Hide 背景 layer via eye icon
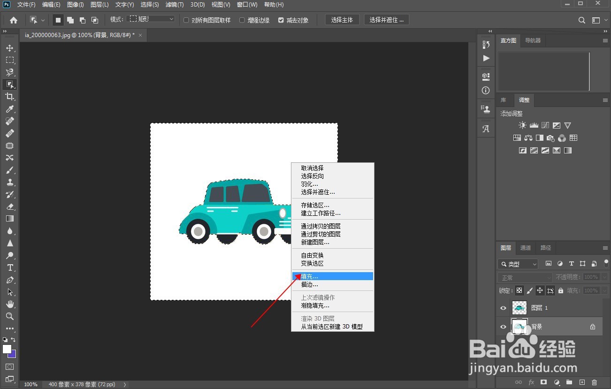This screenshot has width=611, height=389. (x=503, y=327)
